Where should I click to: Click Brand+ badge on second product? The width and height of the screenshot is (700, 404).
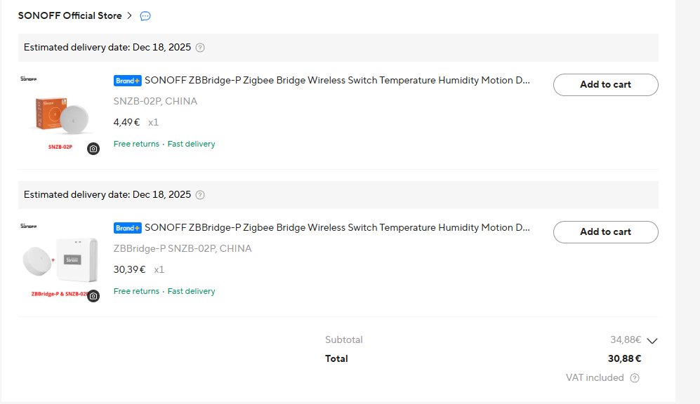pyautogui.click(x=127, y=228)
